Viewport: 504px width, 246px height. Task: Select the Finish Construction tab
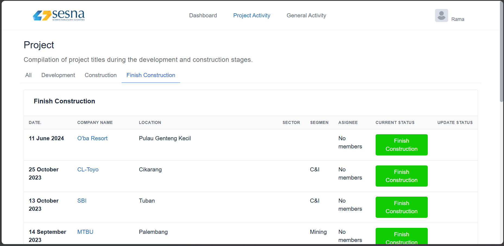click(x=151, y=75)
